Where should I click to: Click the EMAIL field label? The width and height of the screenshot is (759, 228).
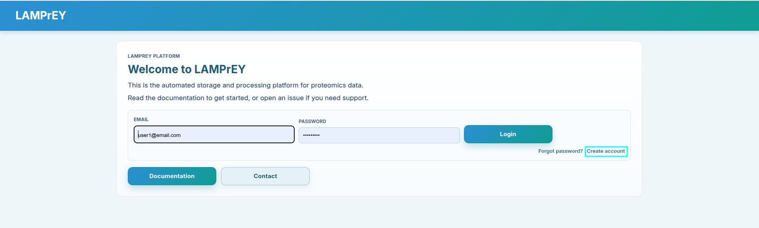141,120
